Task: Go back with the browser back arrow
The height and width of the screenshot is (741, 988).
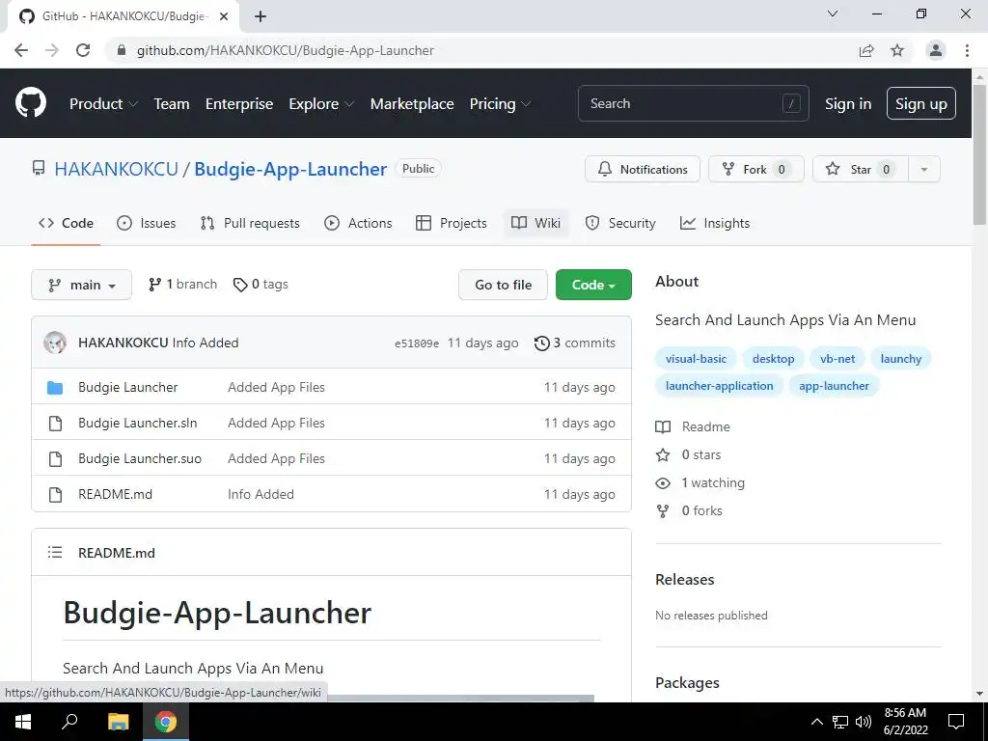Action: (x=21, y=50)
